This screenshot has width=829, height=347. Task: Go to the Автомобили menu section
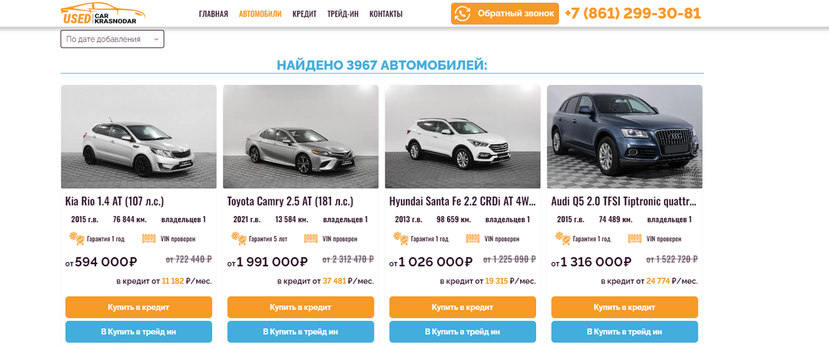[260, 14]
